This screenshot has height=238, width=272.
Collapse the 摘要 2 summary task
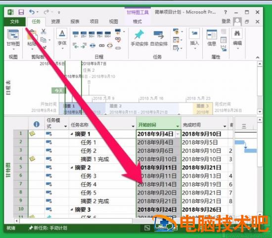click(72, 168)
